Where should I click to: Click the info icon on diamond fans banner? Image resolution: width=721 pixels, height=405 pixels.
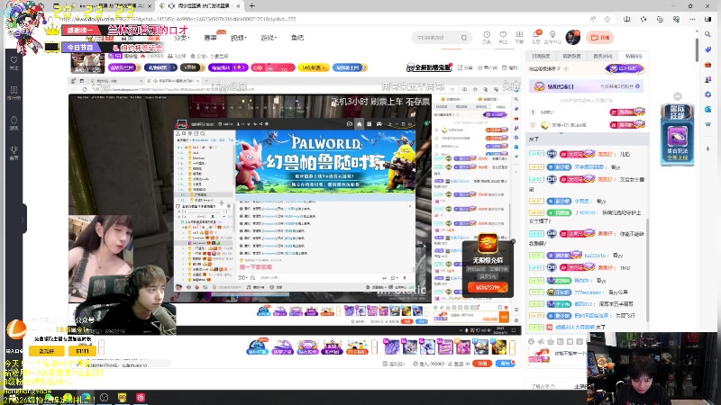pyautogui.click(x=637, y=86)
